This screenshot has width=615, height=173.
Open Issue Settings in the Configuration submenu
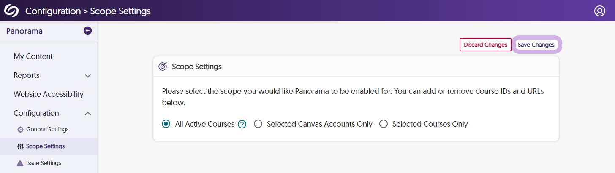point(44,163)
